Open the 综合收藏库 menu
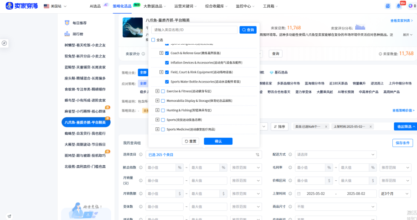Screen dimensions: 417x220 [216, 6]
